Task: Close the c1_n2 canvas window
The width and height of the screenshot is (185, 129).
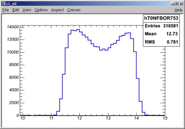Action: click(x=181, y=4)
